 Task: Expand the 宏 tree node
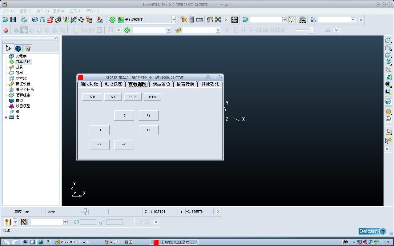[x=6, y=117]
